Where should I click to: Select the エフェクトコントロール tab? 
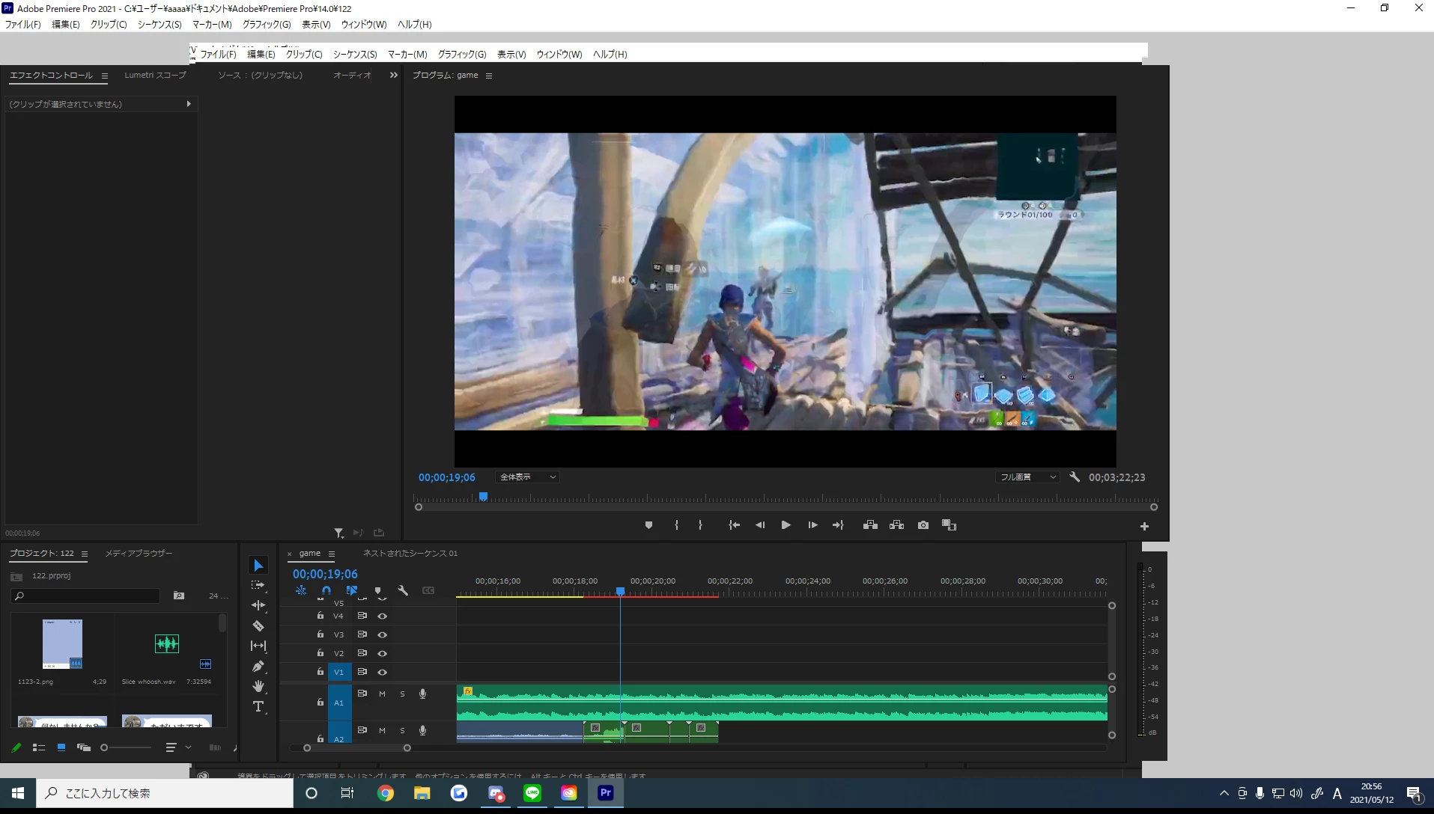51,76
